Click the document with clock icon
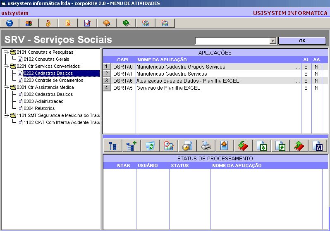The image size is (330, 231). click(187, 145)
